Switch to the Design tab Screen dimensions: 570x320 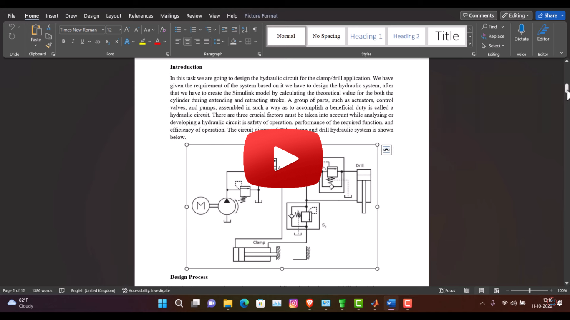pos(91,16)
